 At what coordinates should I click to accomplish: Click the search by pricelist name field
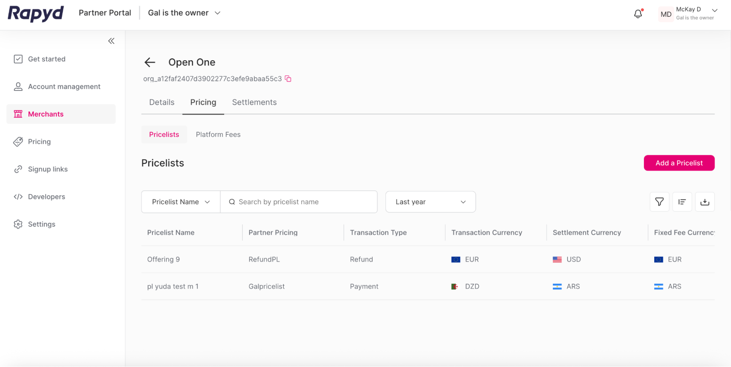point(299,202)
